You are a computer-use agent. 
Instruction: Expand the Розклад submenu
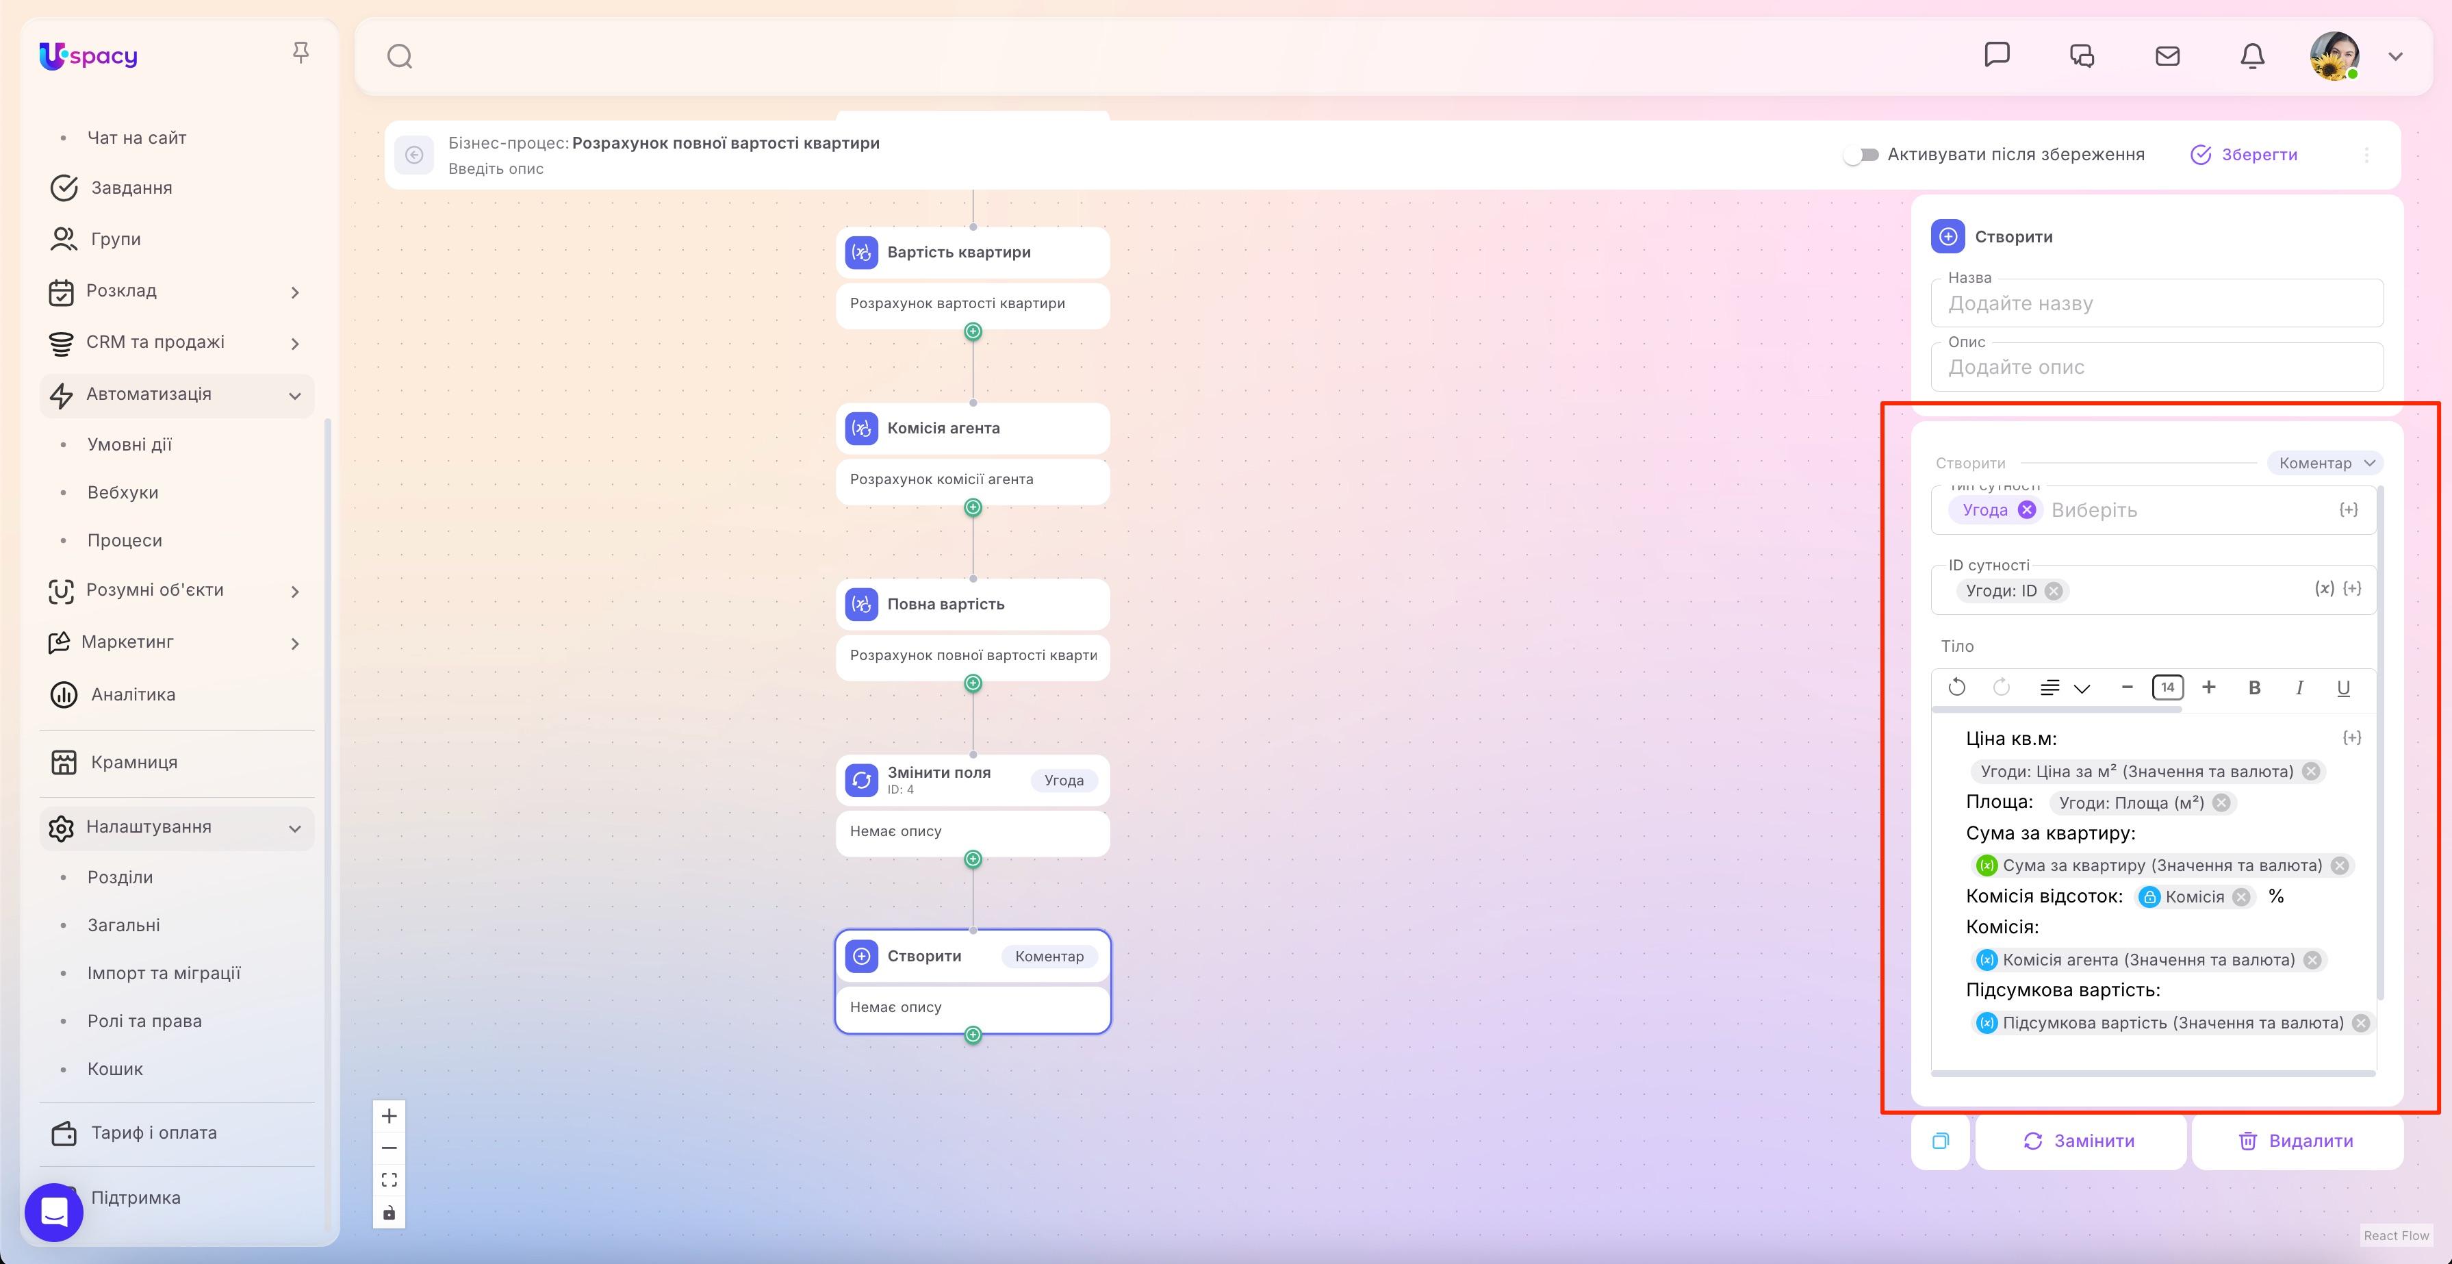tap(295, 292)
